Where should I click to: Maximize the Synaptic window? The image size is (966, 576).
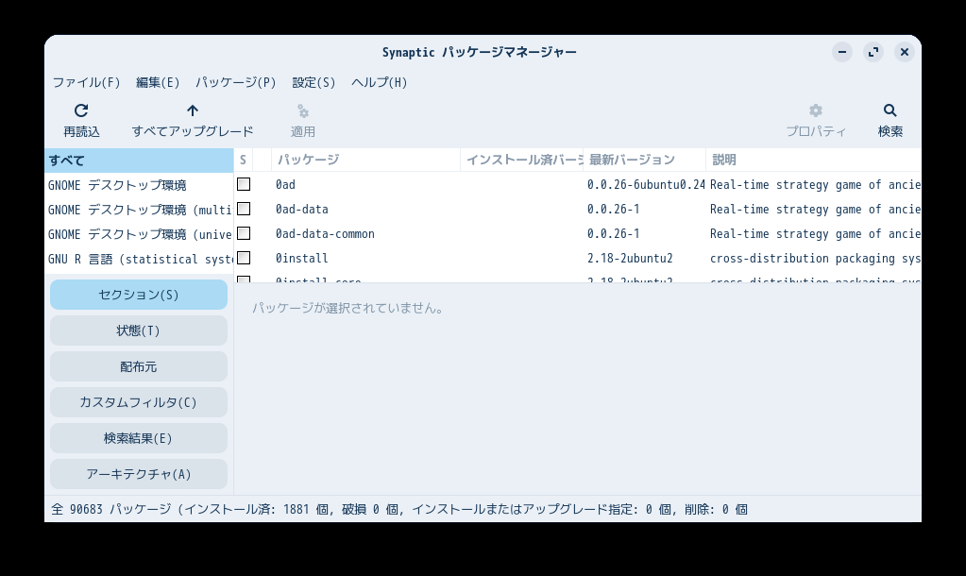click(x=873, y=52)
